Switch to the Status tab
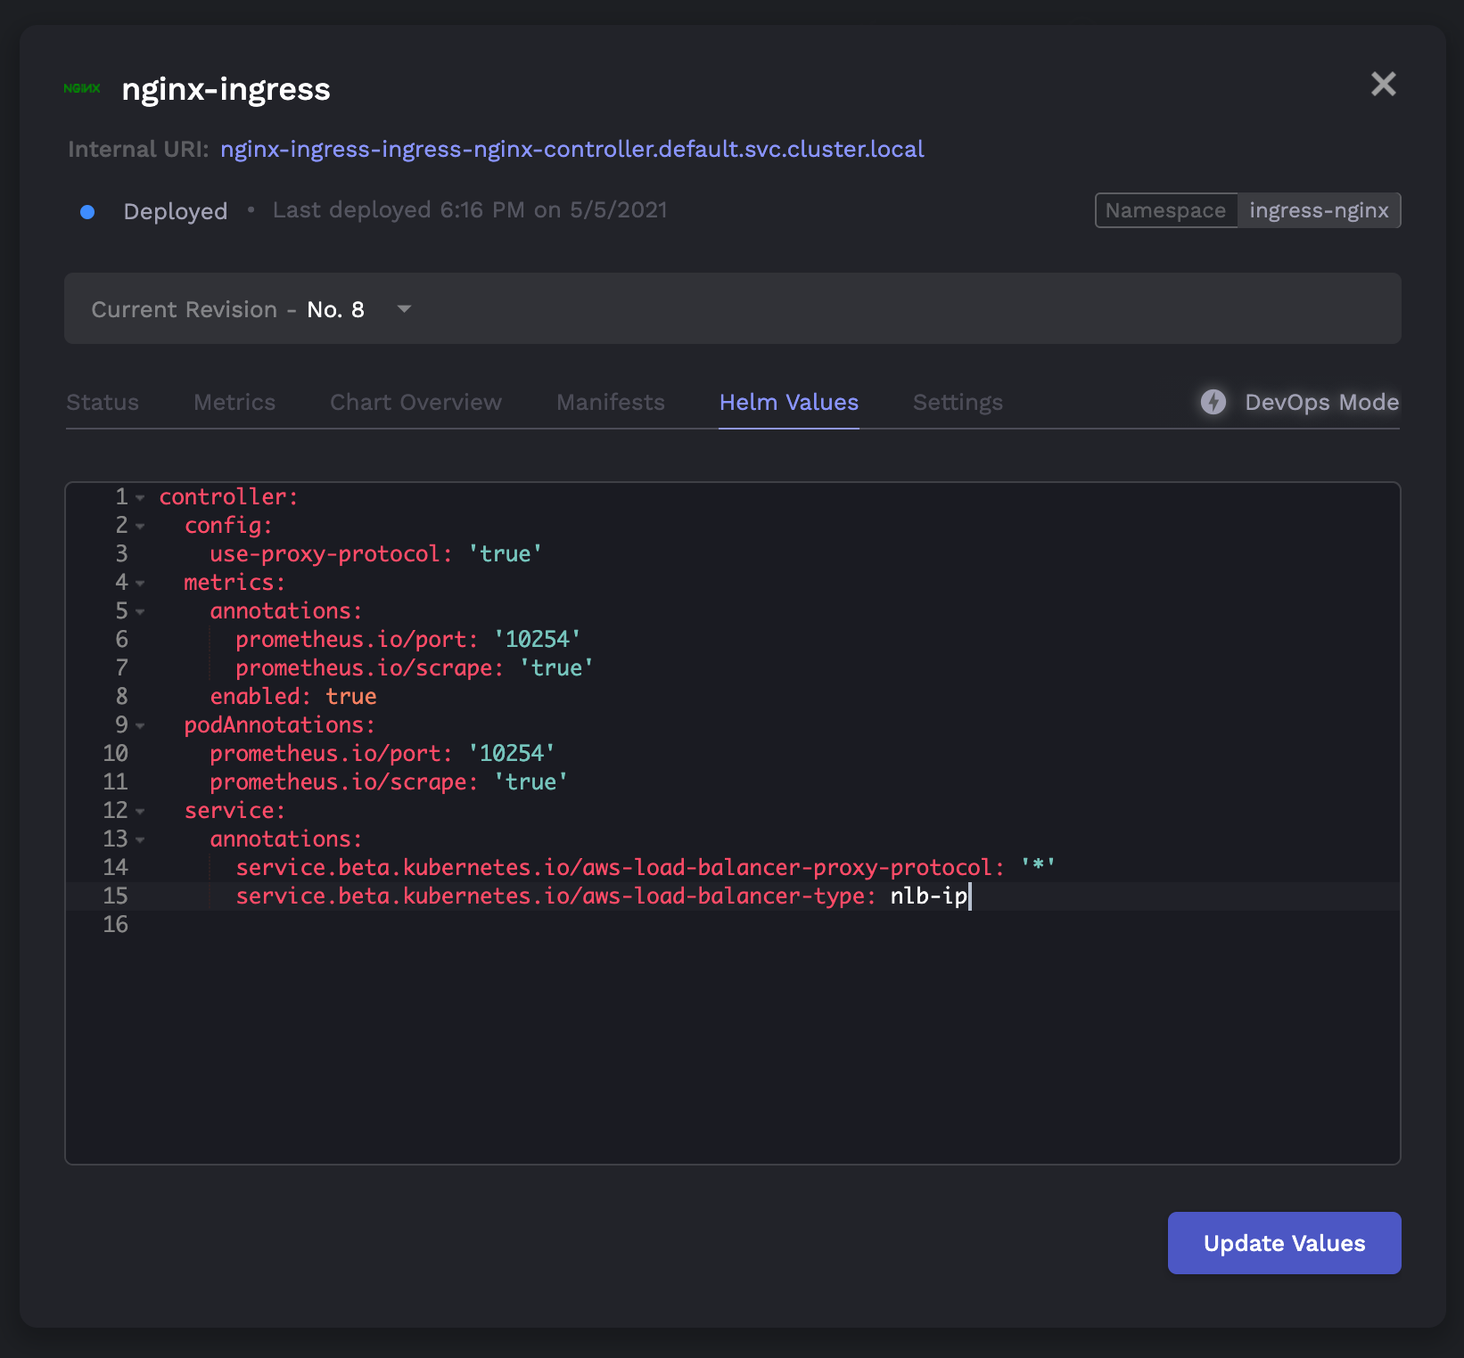The width and height of the screenshot is (1464, 1358). click(103, 402)
